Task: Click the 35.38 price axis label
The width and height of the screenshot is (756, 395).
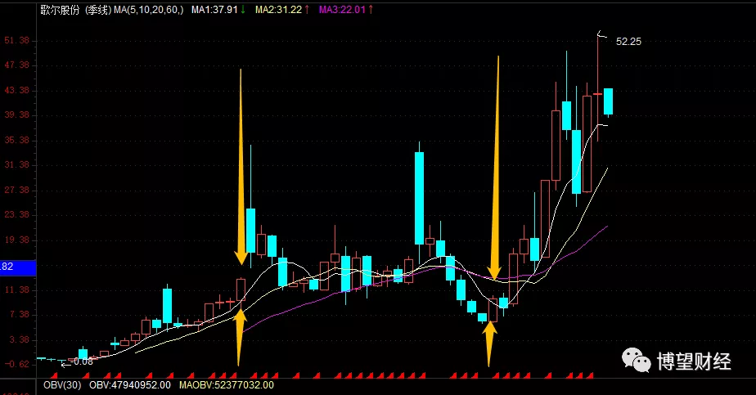Action: 17,140
